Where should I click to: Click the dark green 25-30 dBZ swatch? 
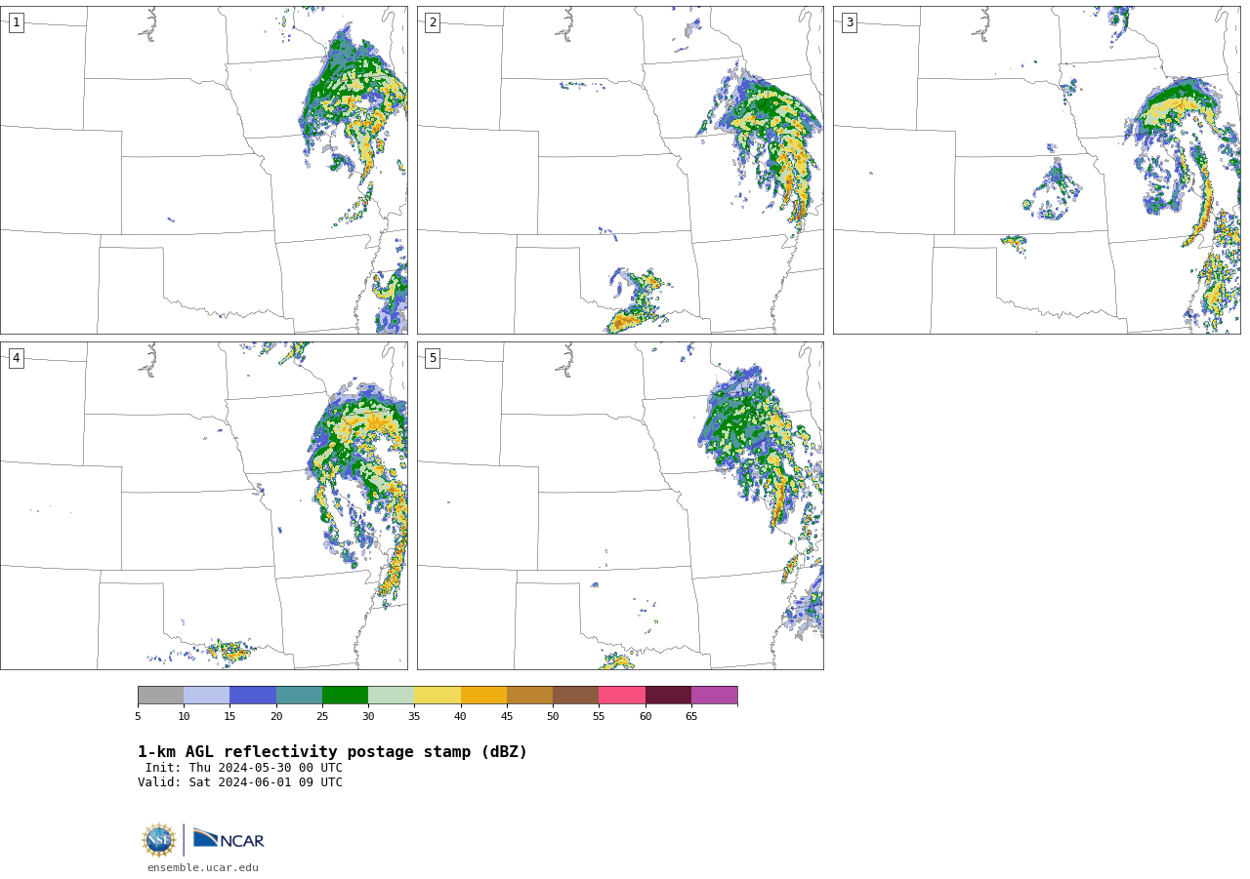click(x=345, y=696)
